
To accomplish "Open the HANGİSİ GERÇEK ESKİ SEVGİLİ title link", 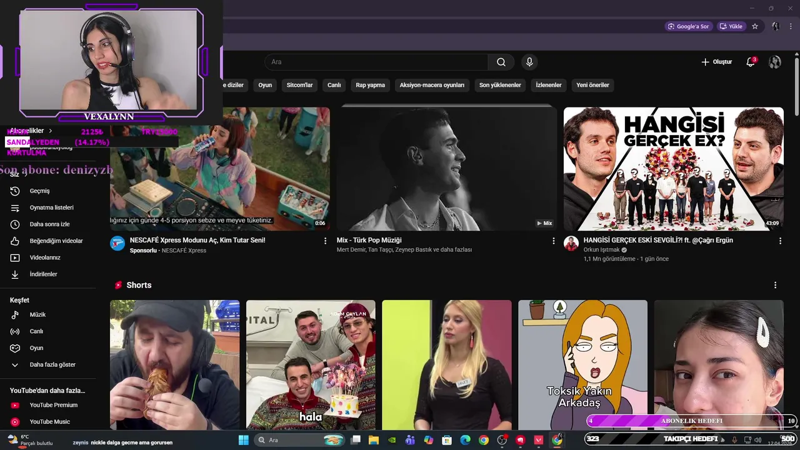I will pyautogui.click(x=658, y=240).
